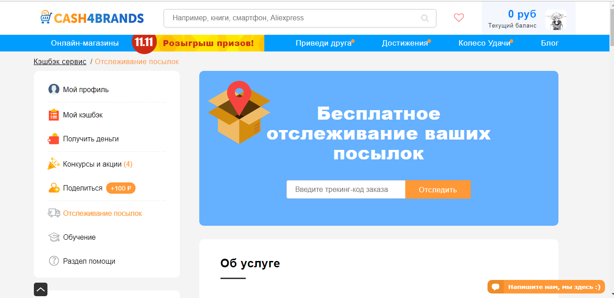Open Мой профиль in sidebar
Screen dimensions: 614x298
85,89
